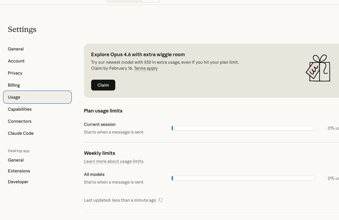Image resolution: width=339 pixels, height=220 pixels.
Task: Follow Learn more about usage limits link
Action: click(114, 161)
